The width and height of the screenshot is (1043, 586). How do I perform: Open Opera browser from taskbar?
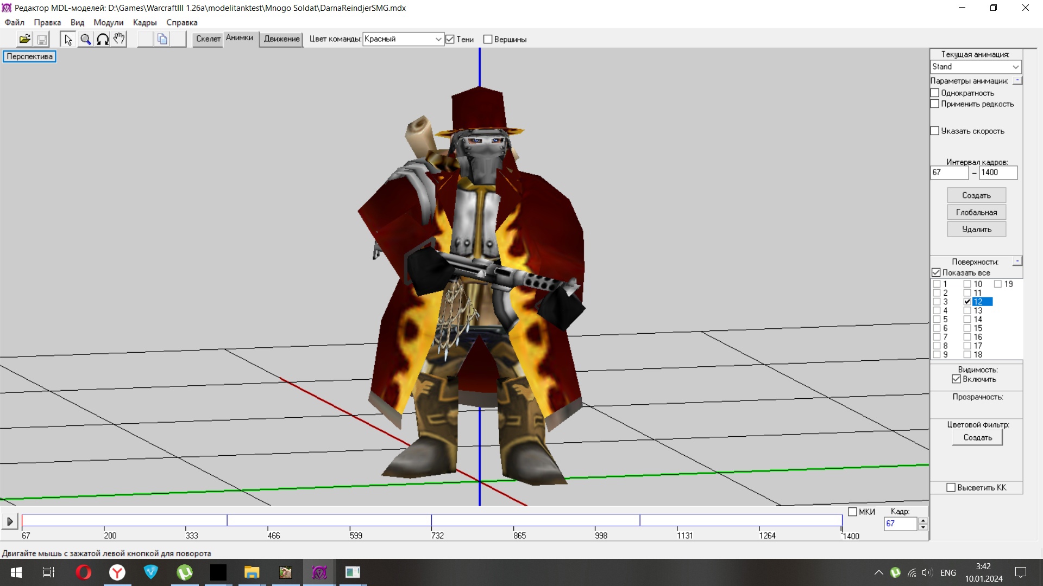click(x=84, y=572)
